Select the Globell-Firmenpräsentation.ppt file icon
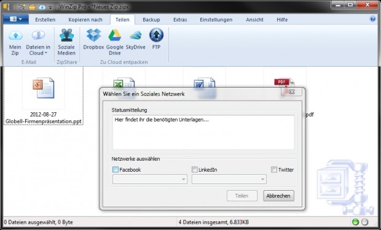This screenshot has height=230, width=381. [44, 88]
